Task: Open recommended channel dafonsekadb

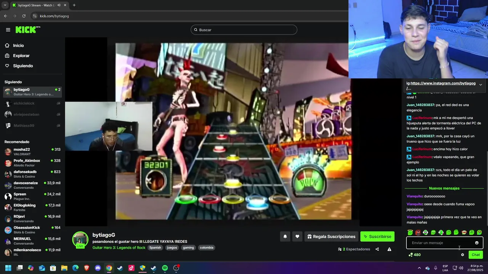Action: tap(32, 174)
